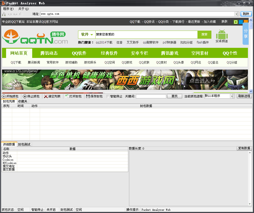The width and height of the screenshot is (254, 213).
Task: Open the 软件 search category dropdown
Action: 87,34
